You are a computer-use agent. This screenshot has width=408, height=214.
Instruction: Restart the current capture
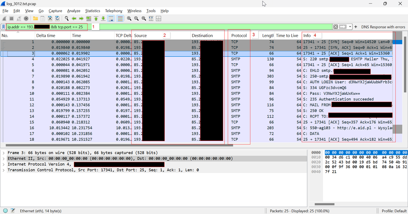[x=19, y=18]
